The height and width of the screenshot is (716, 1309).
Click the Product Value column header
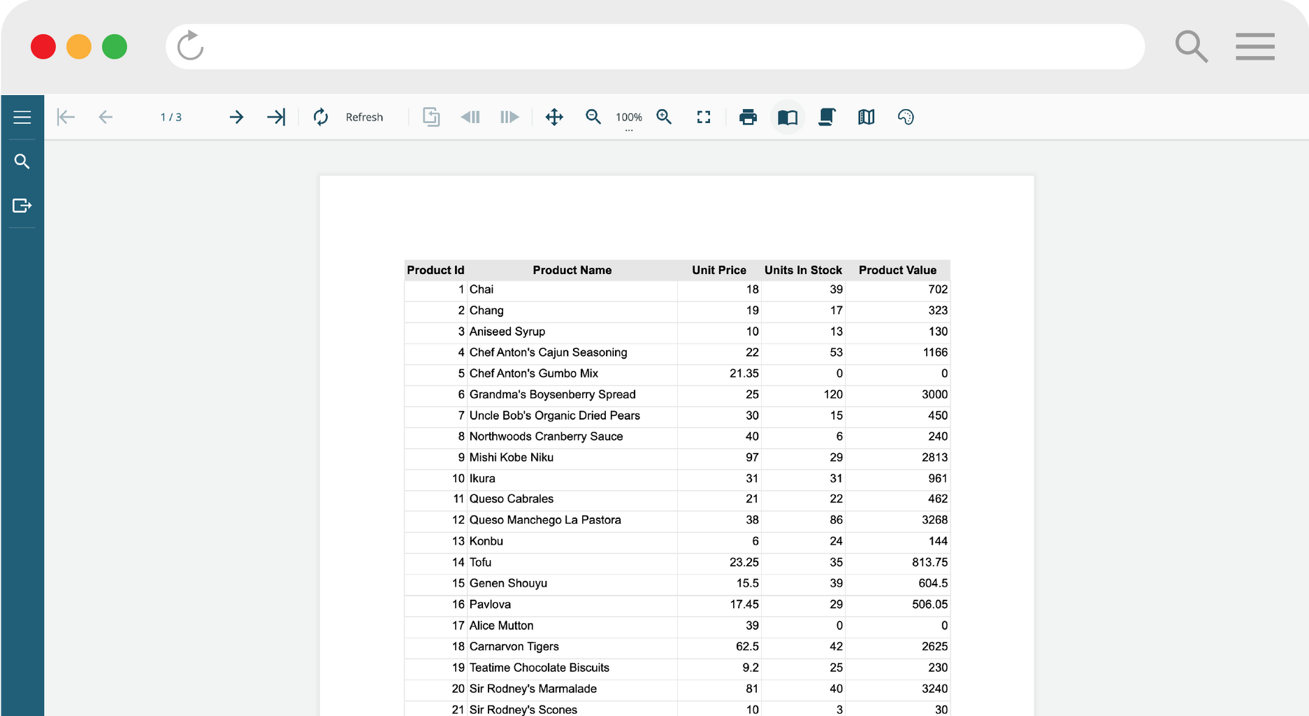tap(897, 270)
